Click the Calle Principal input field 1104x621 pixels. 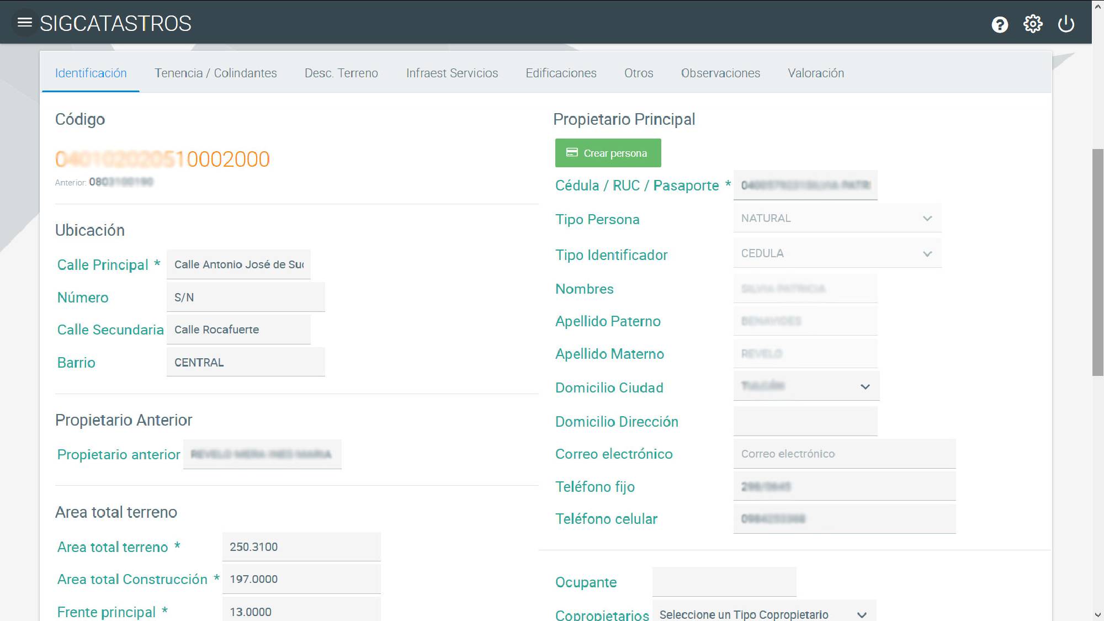(x=238, y=264)
